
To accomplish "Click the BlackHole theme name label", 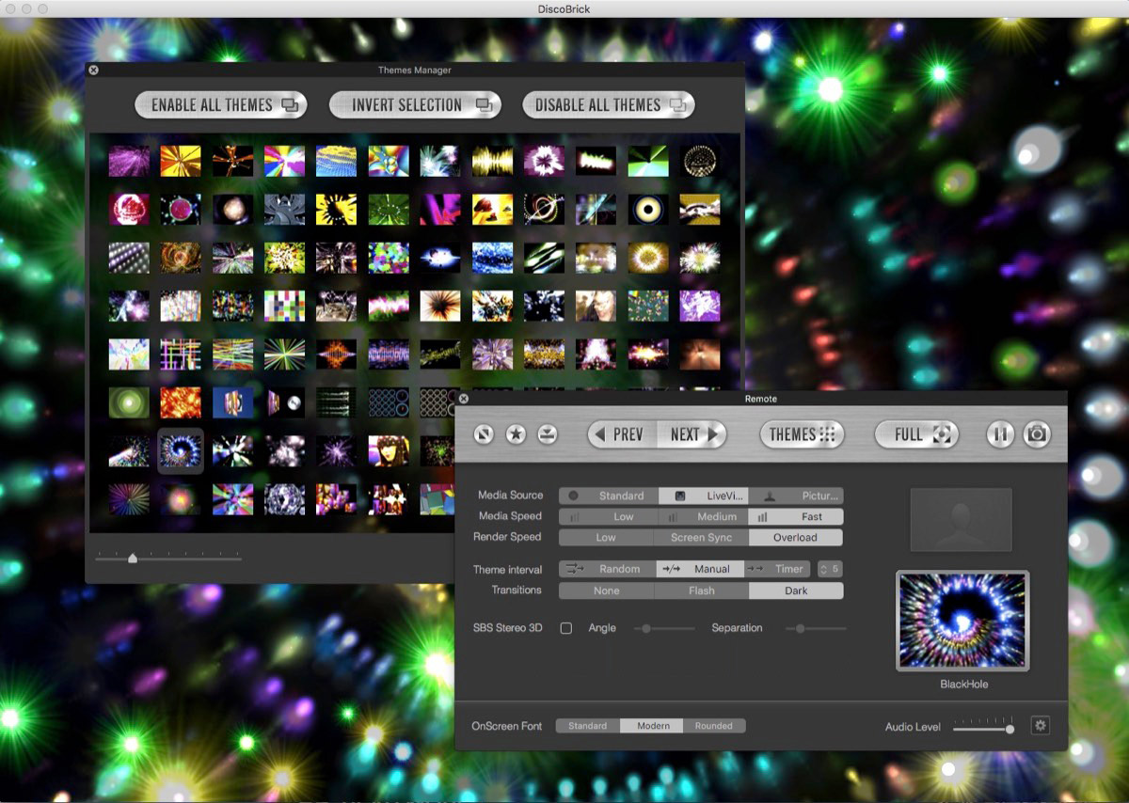I will [964, 685].
